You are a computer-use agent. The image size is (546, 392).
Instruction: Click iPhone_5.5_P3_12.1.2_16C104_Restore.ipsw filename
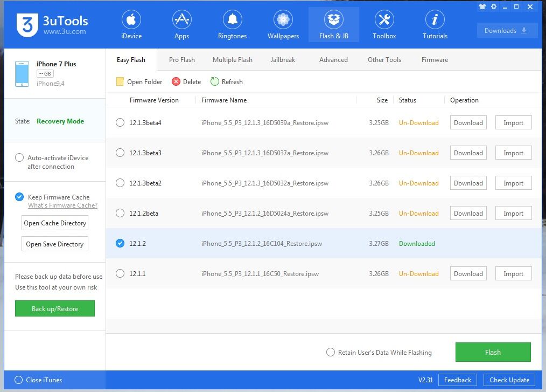coord(262,243)
